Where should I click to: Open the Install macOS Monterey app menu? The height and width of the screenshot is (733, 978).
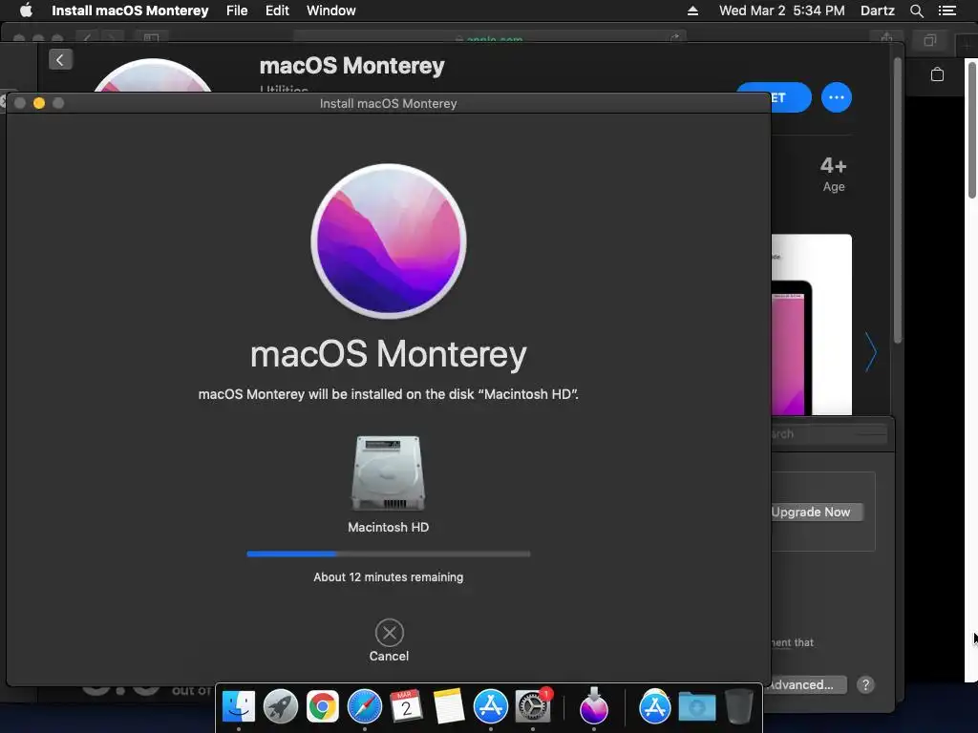[x=130, y=10]
